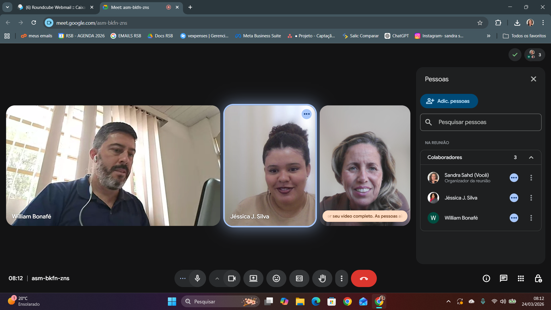
Task: Mute the microphone
Action: (197, 278)
